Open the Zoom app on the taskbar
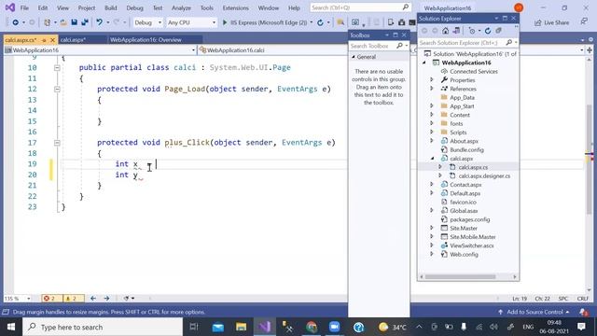 [x=334, y=327]
